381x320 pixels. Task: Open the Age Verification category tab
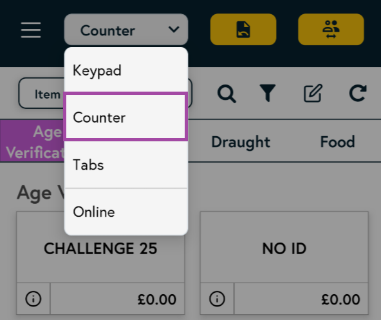click(x=32, y=141)
